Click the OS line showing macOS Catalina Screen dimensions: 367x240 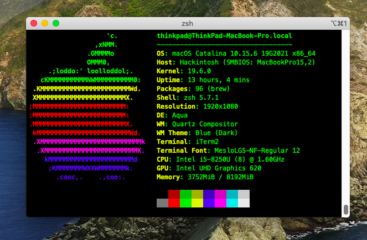click(x=236, y=54)
